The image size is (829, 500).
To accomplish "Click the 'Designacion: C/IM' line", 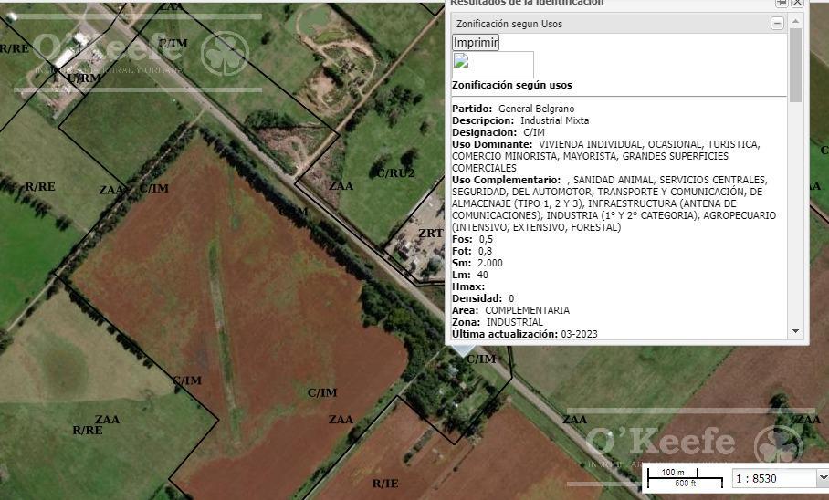I will (x=498, y=132).
